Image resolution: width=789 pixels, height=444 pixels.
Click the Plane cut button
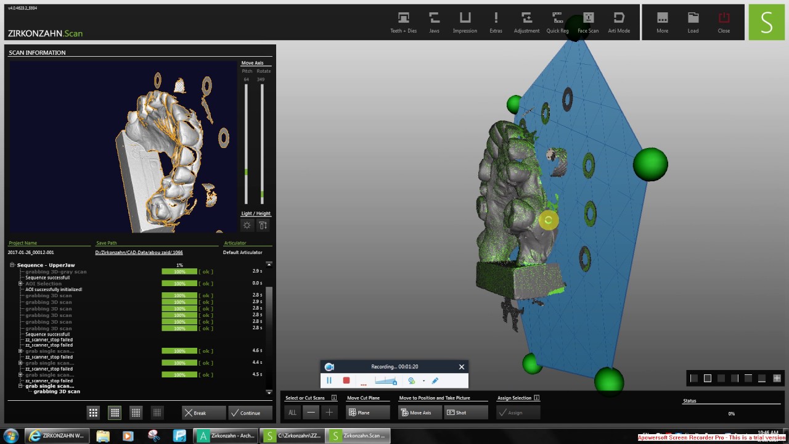369,413
